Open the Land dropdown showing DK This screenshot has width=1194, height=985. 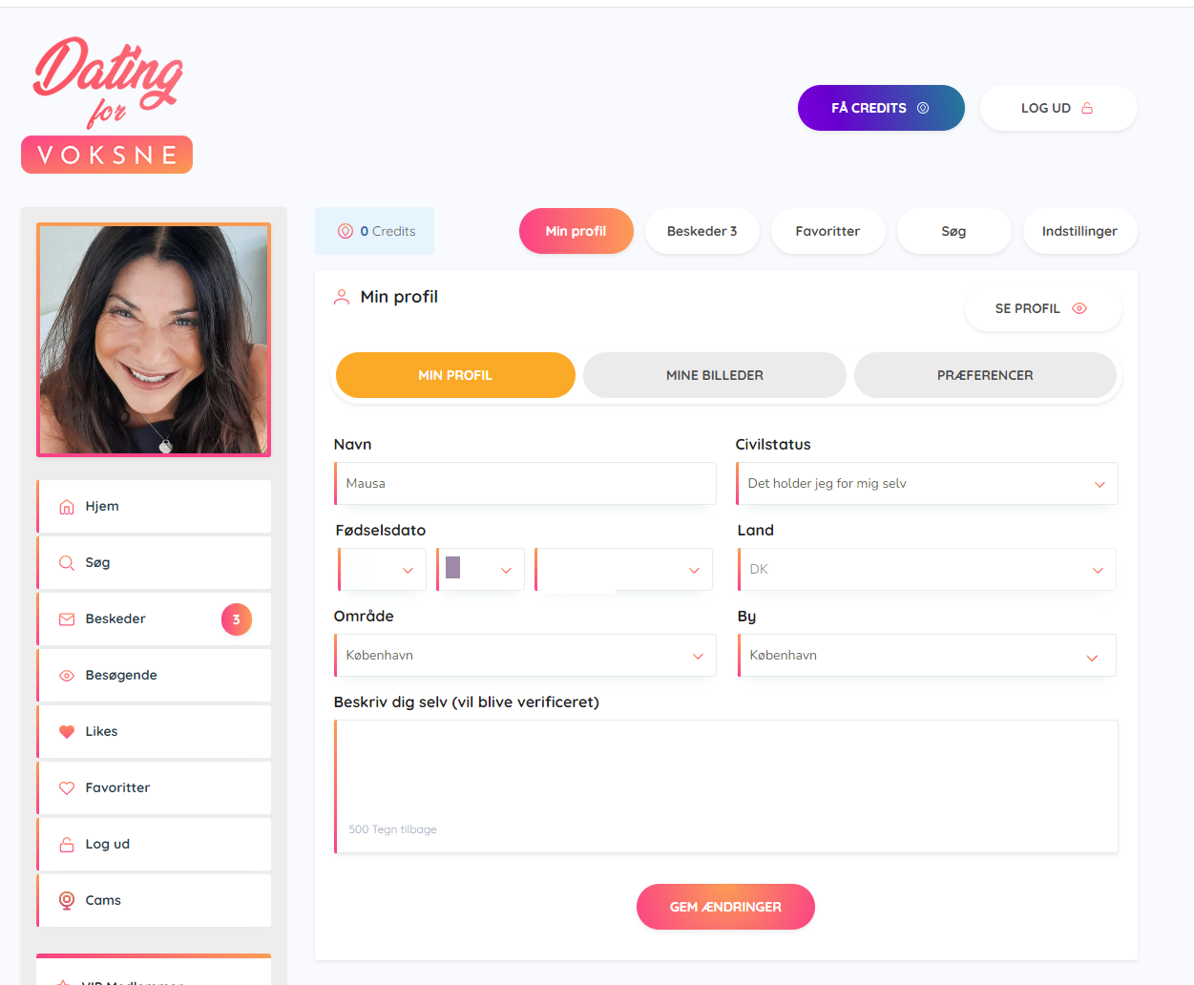click(927, 570)
